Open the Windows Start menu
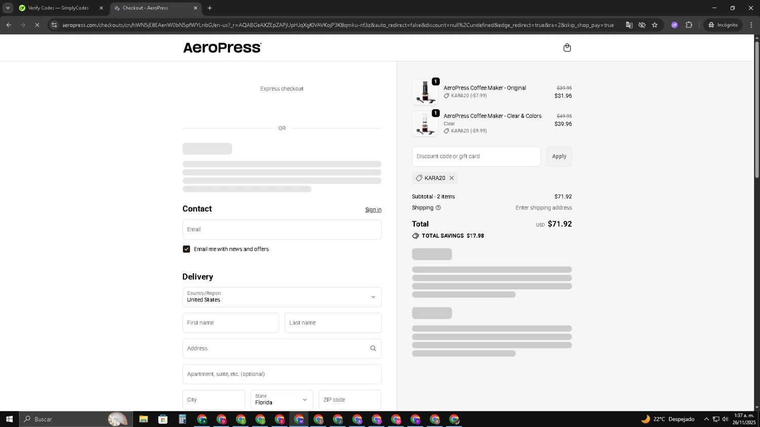The image size is (760, 427). click(x=9, y=419)
